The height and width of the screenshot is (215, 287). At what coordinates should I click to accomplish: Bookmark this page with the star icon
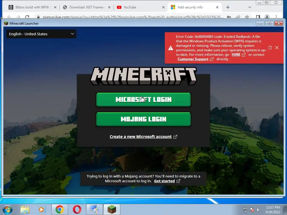click(247, 17)
